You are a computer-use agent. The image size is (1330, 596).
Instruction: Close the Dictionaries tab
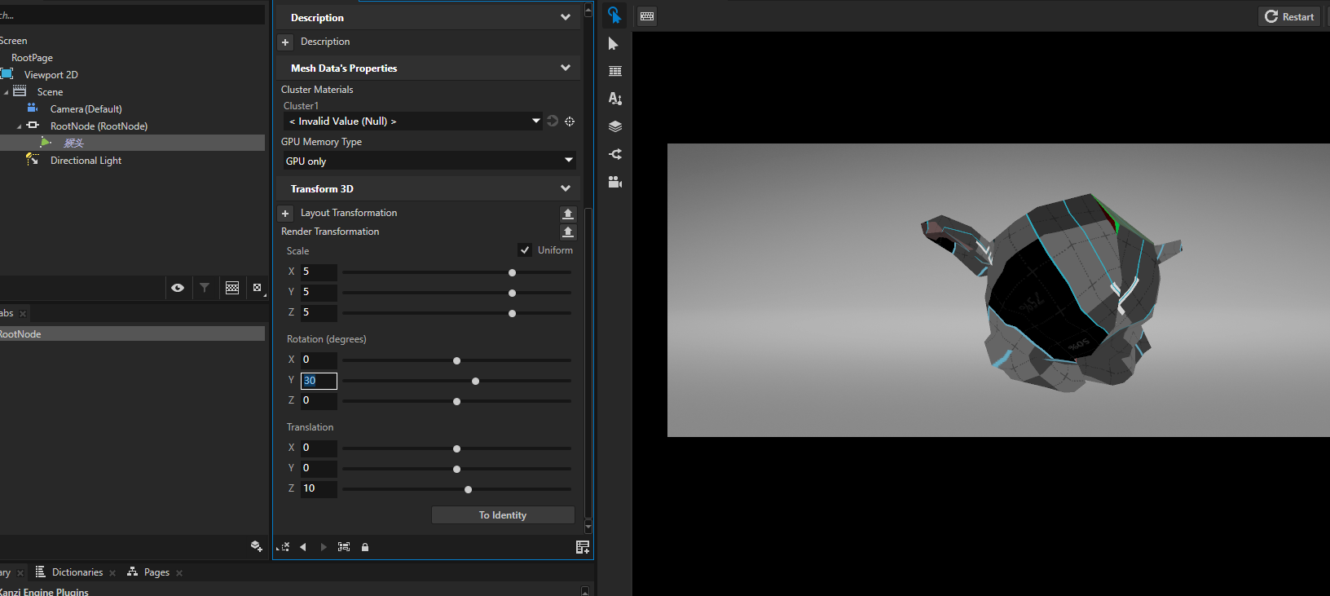pyautogui.click(x=112, y=573)
